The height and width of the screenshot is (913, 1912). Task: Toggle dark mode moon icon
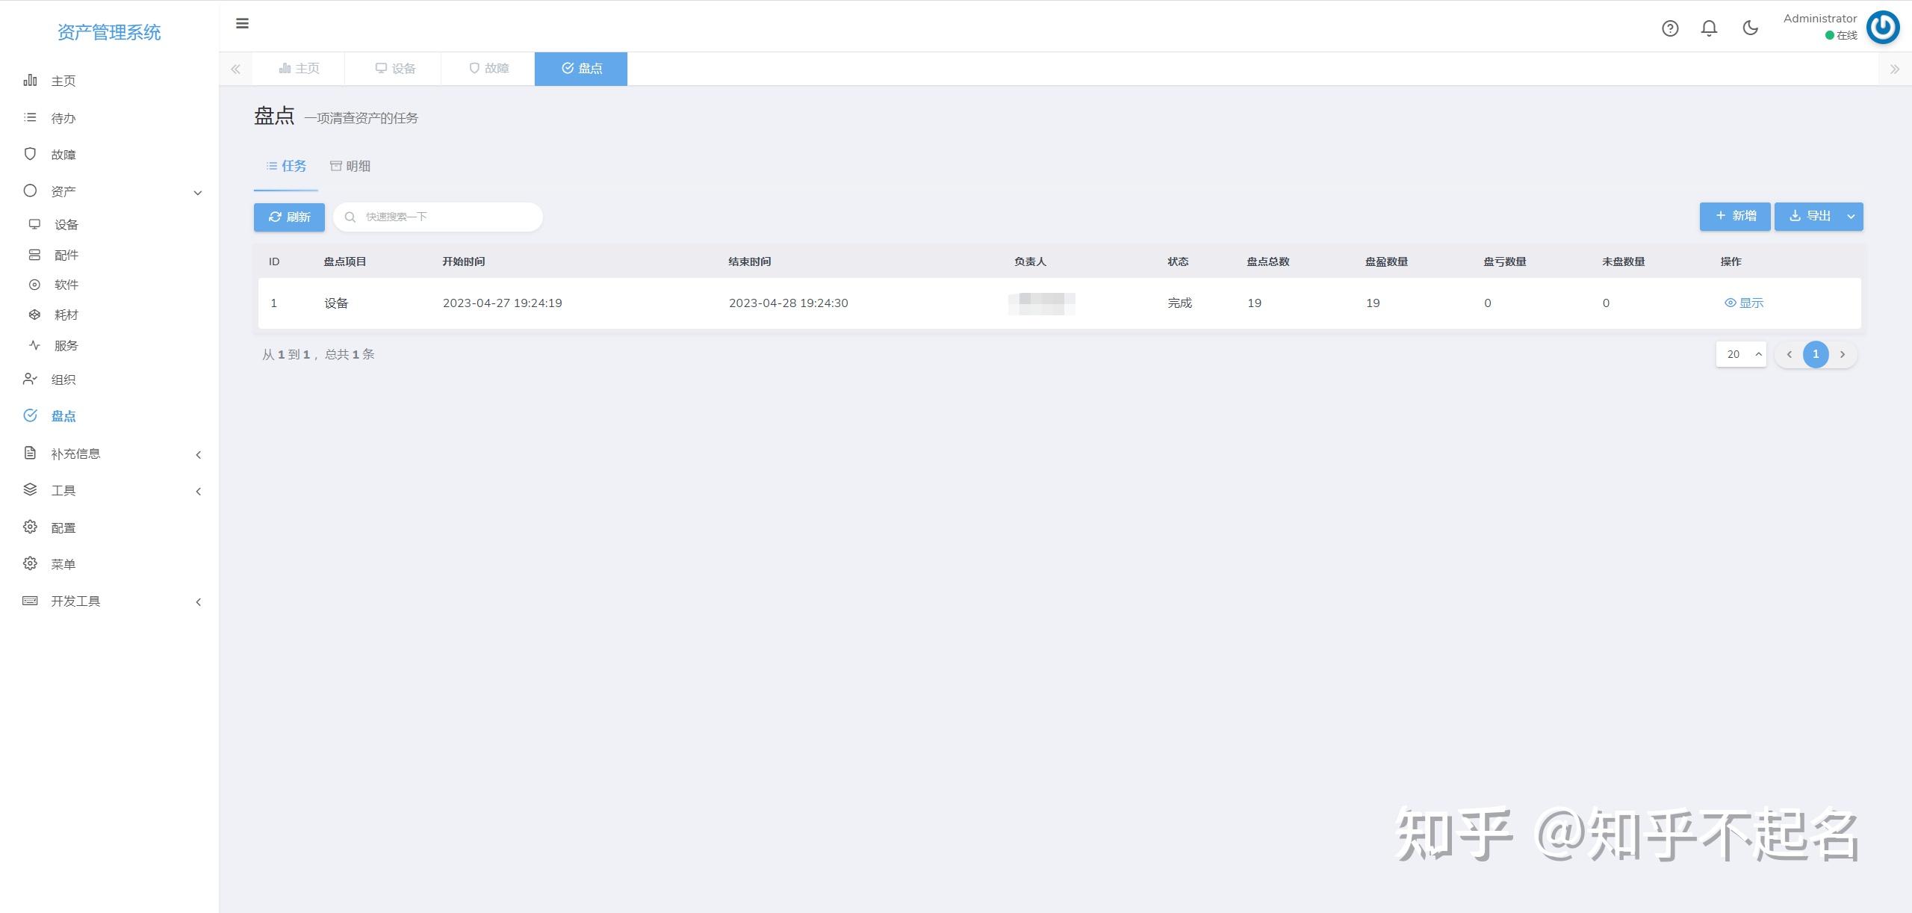click(x=1750, y=28)
